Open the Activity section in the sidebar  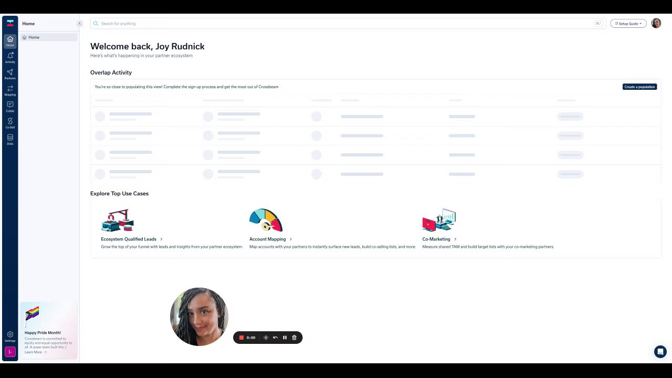[x=10, y=58]
